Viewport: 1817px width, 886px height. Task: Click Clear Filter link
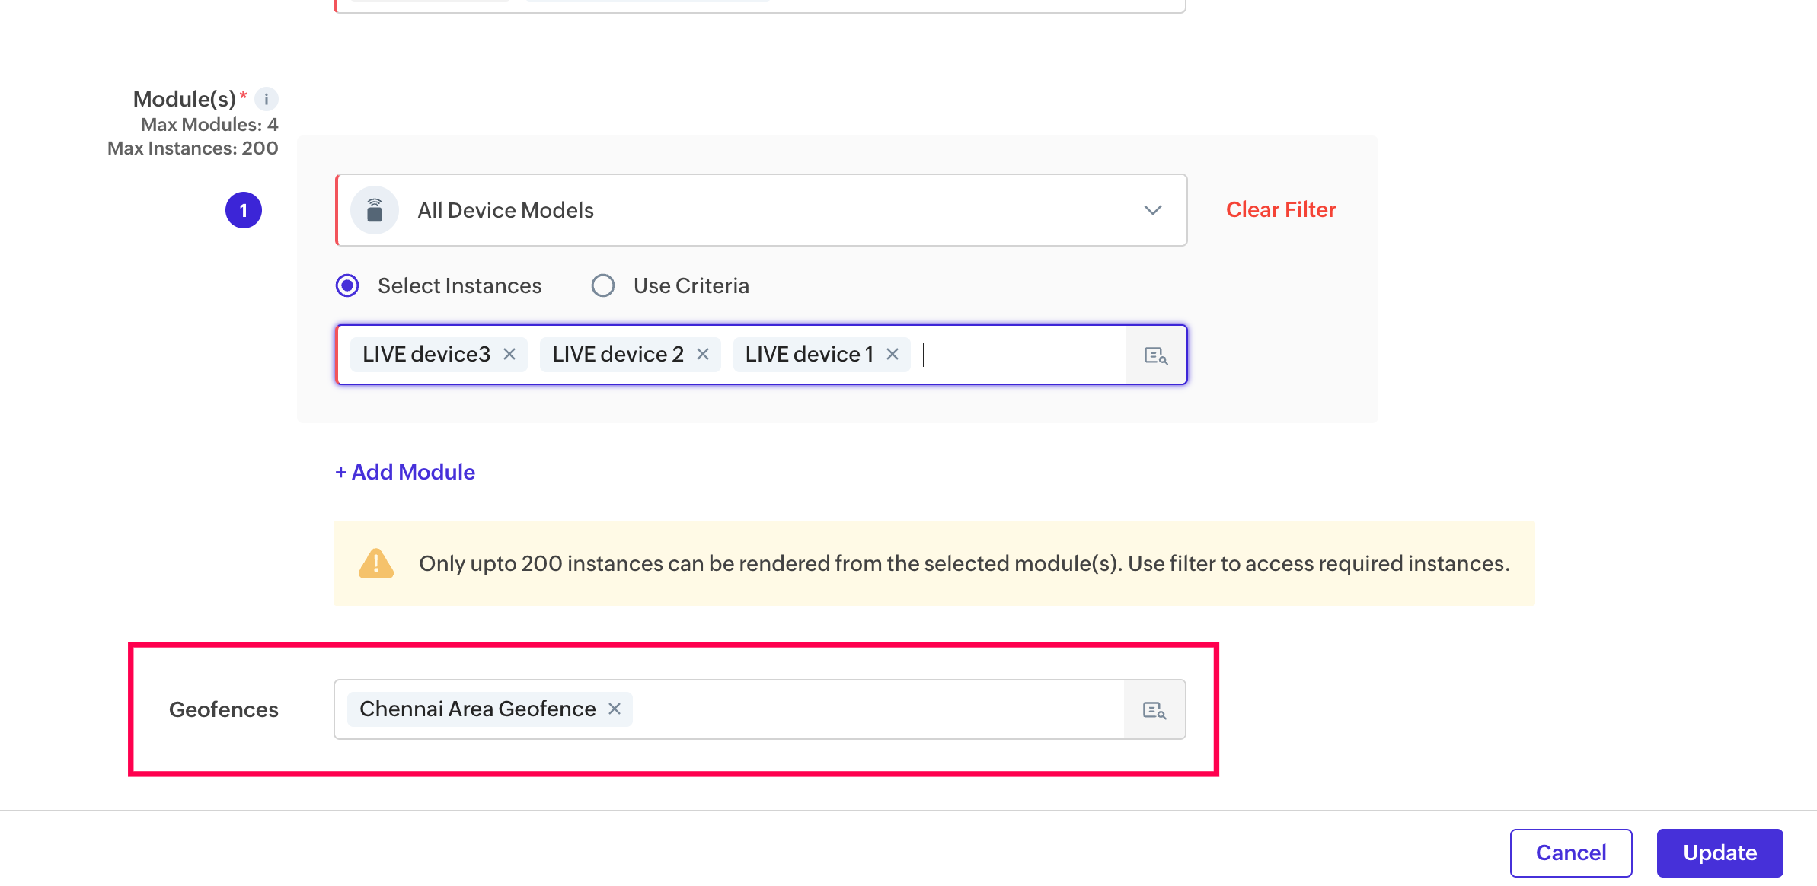(x=1280, y=210)
